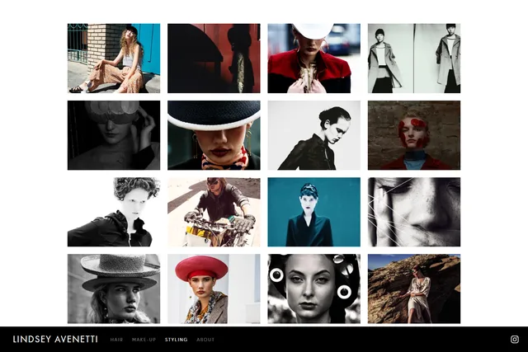View black-and-white curly hair portrait
Viewport: 528px width, 352px height.
114,212
